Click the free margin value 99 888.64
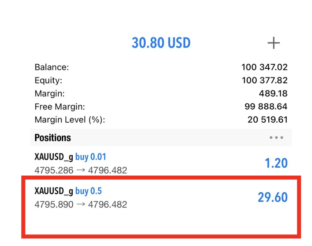The image size is (312, 246). [x=265, y=107]
